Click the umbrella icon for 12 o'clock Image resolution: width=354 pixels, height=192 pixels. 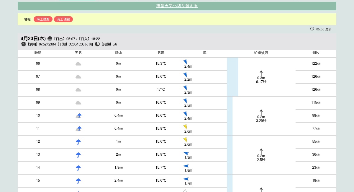(x=78, y=142)
